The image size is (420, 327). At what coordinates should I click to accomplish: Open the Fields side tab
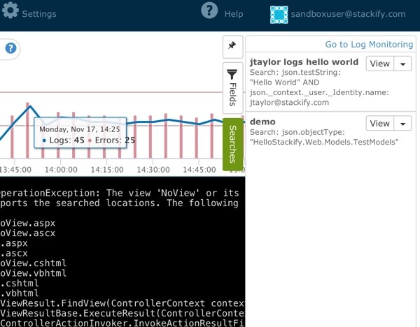click(233, 88)
